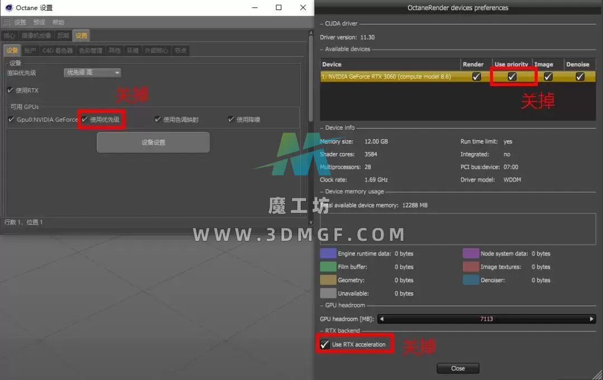
Task: Toggle the 使用RTX checkbox
Action: coord(10,91)
